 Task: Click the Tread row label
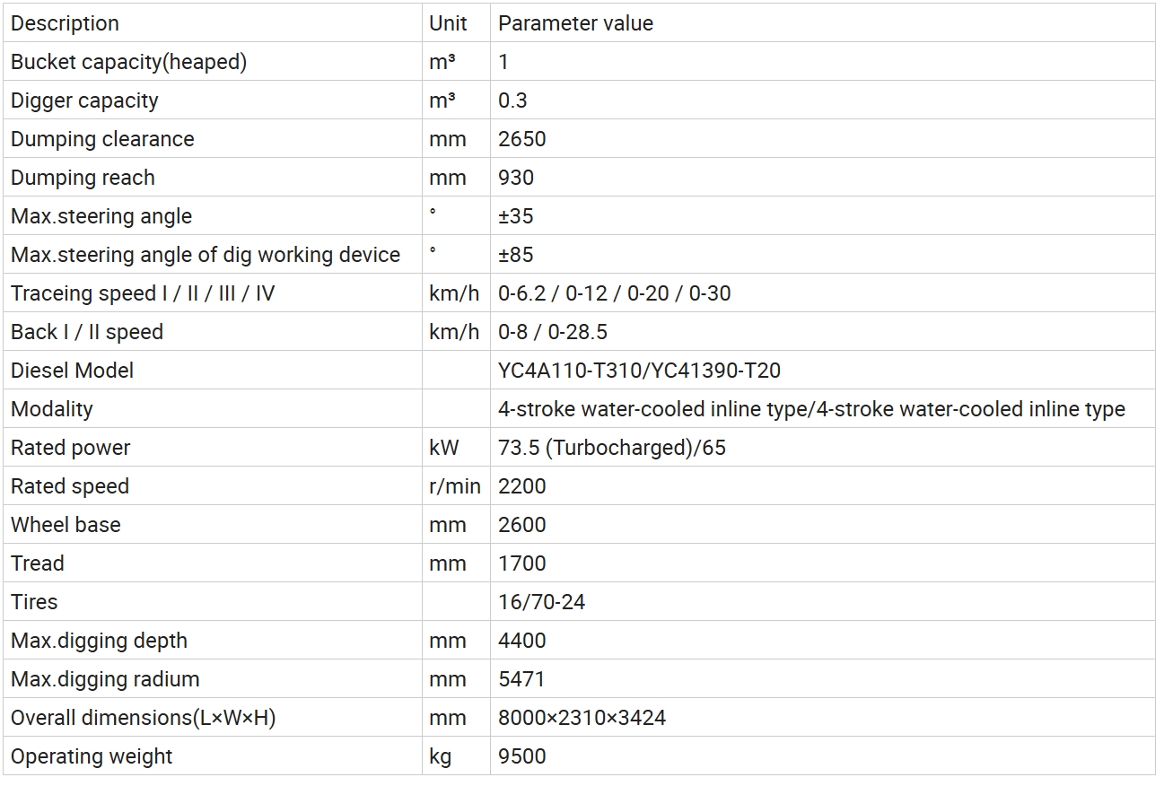click(38, 563)
